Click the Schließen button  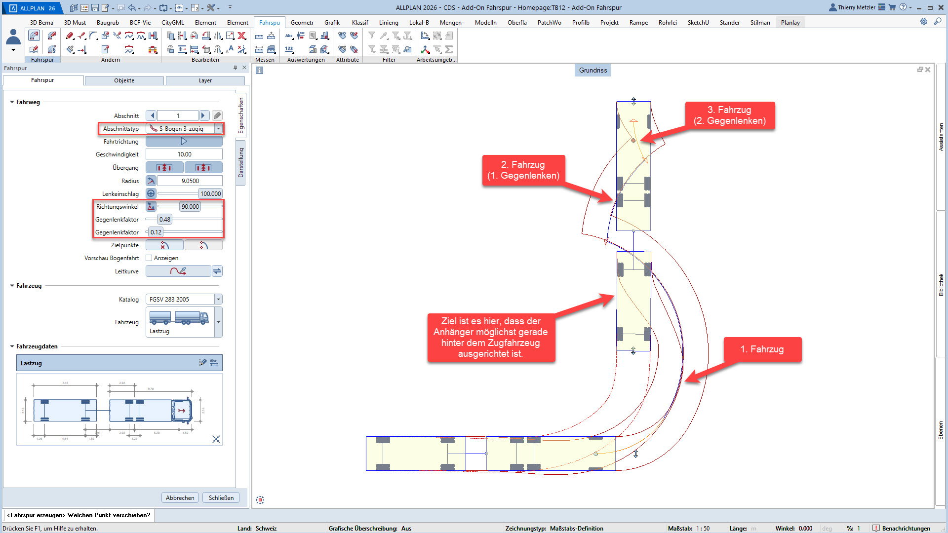click(x=221, y=497)
